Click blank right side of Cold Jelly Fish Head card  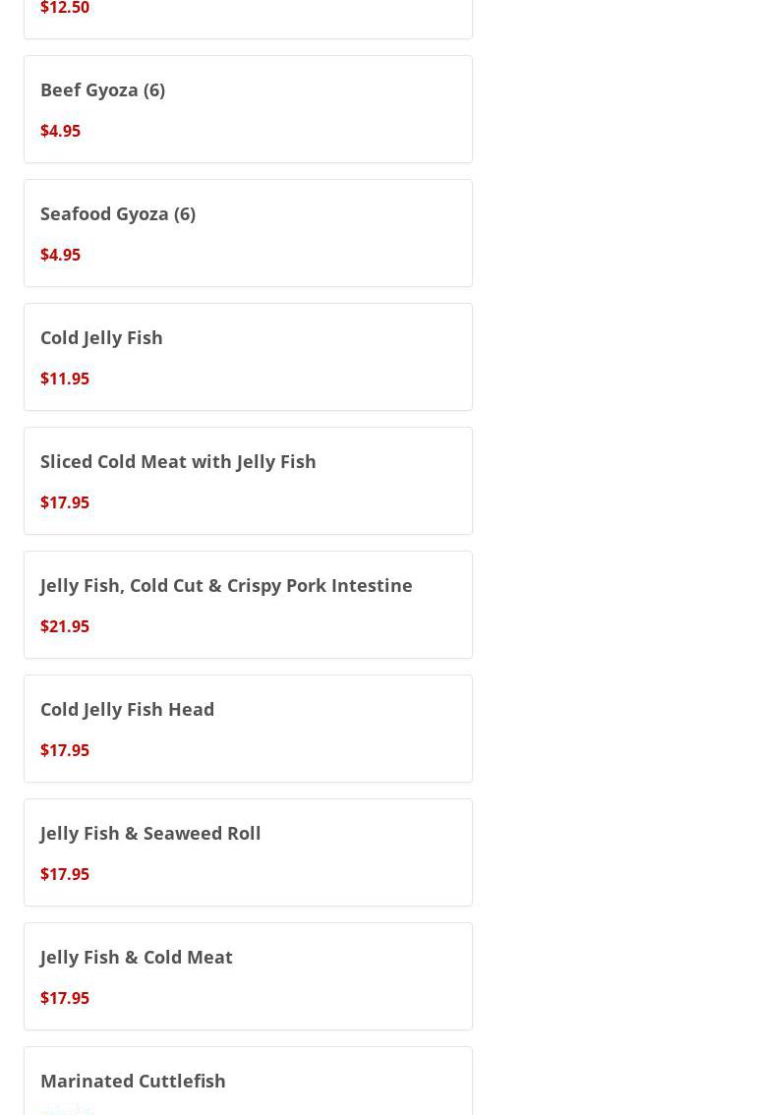click(374, 730)
